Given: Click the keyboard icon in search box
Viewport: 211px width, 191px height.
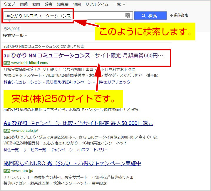Looking at the screenshot, I should (128, 16).
